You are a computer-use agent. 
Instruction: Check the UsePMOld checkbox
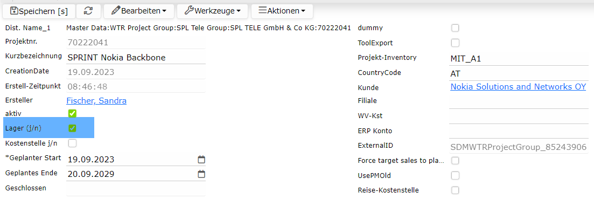pyautogui.click(x=455, y=175)
